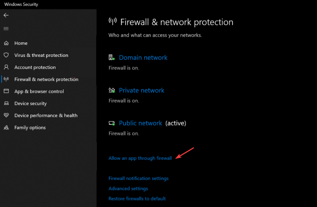This screenshot has height=207, width=317.
Task: Click the Private network house icon
Action: 112,90
